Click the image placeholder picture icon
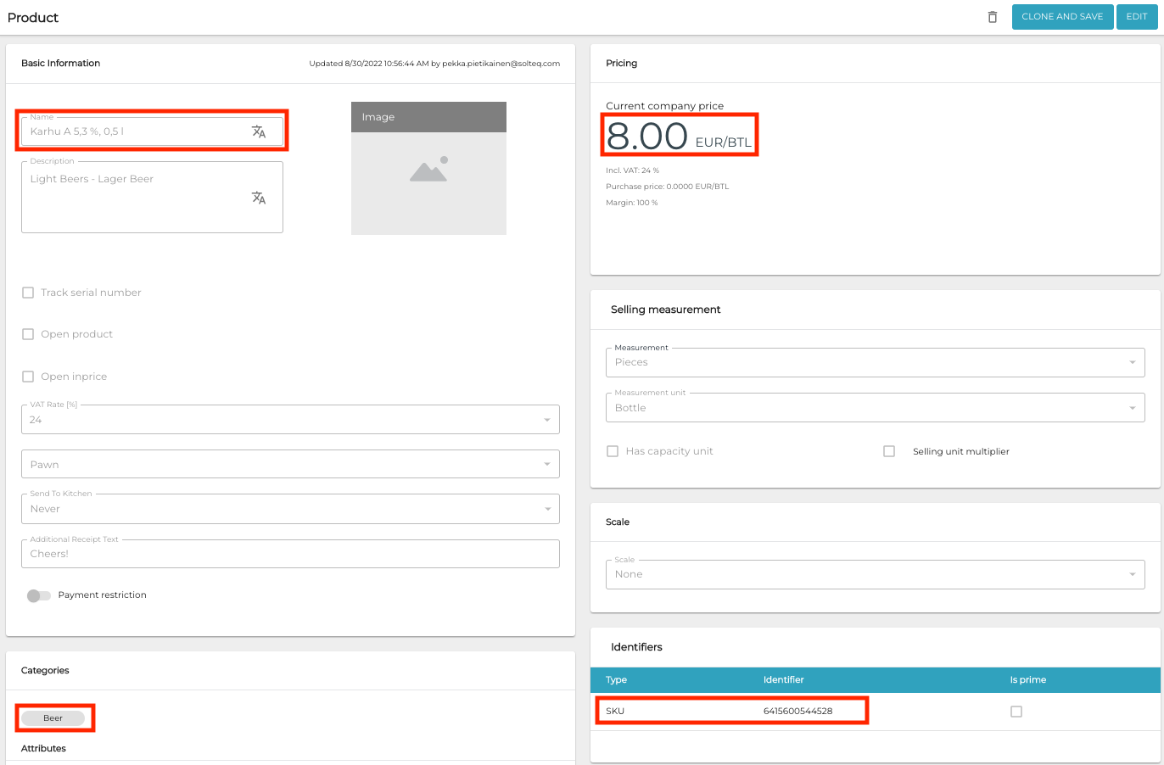Image resolution: width=1164 pixels, height=765 pixels. pyautogui.click(x=428, y=170)
